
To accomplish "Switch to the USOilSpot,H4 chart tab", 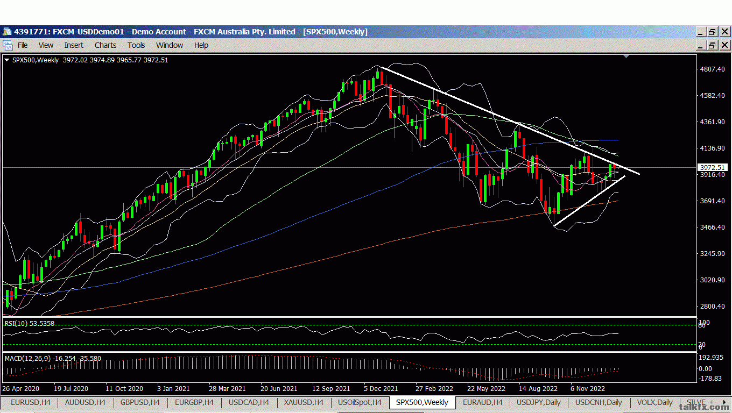I will point(360,402).
